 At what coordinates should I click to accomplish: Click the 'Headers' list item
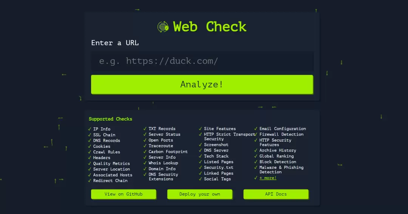tap(102, 158)
